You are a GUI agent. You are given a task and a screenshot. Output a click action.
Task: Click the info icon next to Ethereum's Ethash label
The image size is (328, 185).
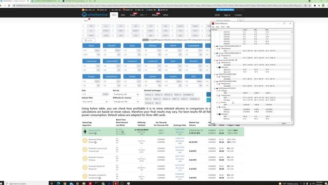95,133
